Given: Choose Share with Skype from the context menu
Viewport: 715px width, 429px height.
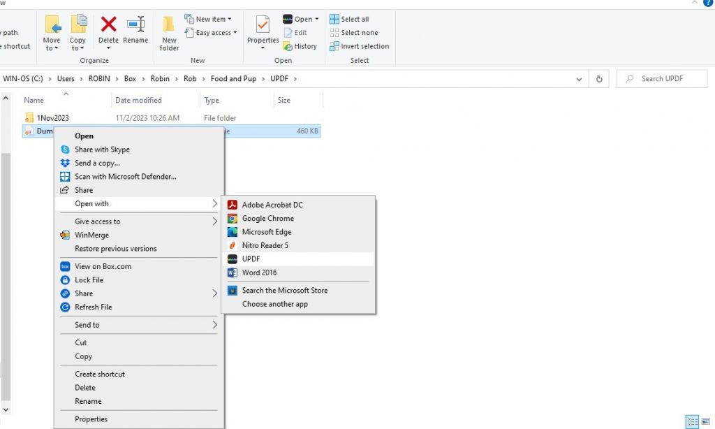Looking at the screenshot, I should pos(103,149).
